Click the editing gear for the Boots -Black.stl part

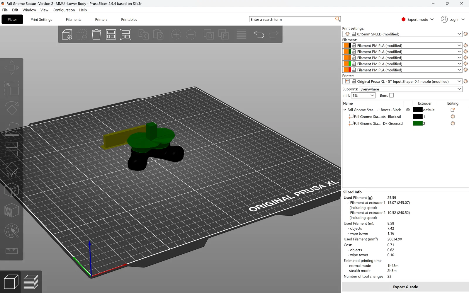pos(453,117)
